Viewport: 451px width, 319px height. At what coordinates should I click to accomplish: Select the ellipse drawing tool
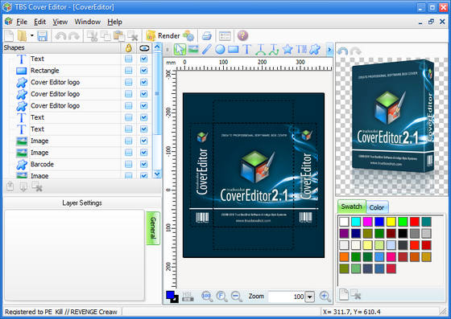coord(220,49)
